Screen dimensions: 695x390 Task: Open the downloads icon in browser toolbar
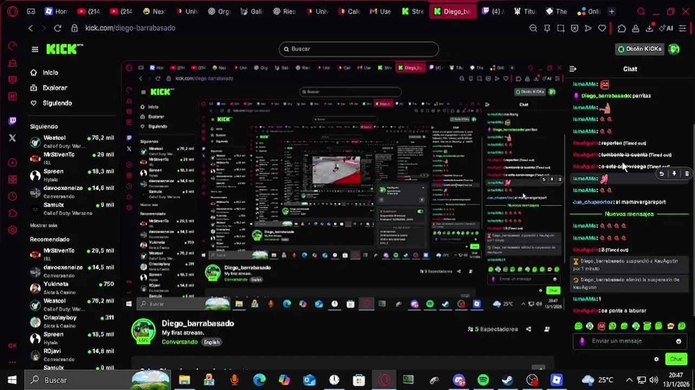649,28
